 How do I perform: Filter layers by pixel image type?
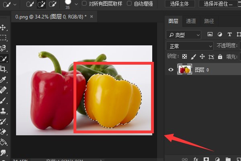(210, 34)
